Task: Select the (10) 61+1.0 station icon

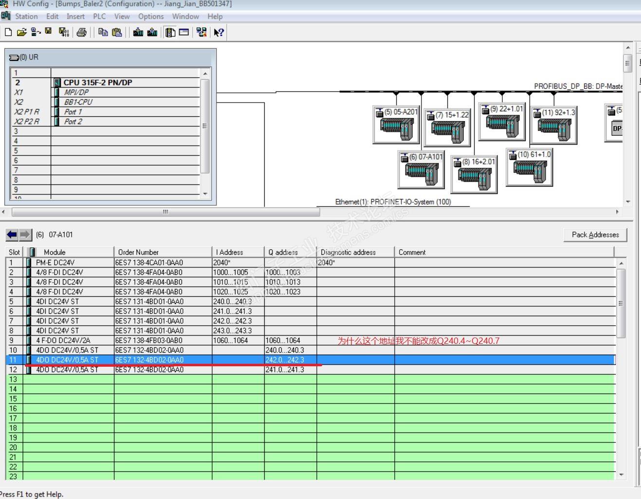Action: coord(530,167)
